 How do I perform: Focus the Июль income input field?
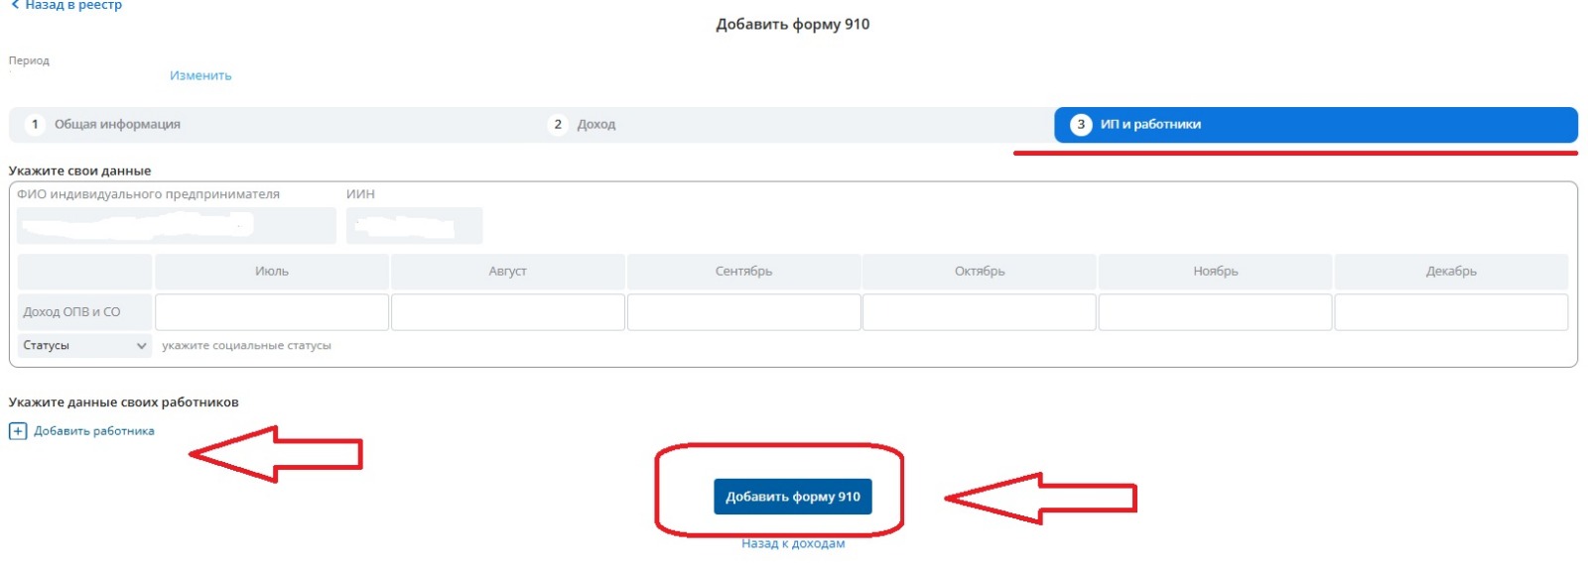pos(272,312)
